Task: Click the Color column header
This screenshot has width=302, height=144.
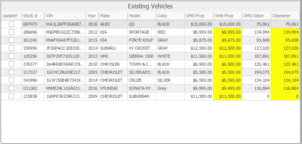Action: click(x=170, y=16)
